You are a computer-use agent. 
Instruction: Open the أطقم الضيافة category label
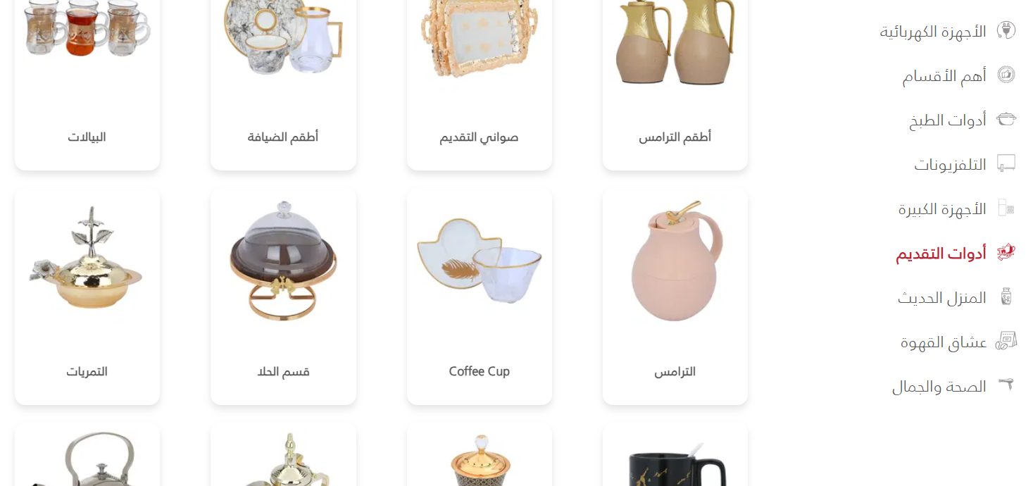click(x=283, y=137)
